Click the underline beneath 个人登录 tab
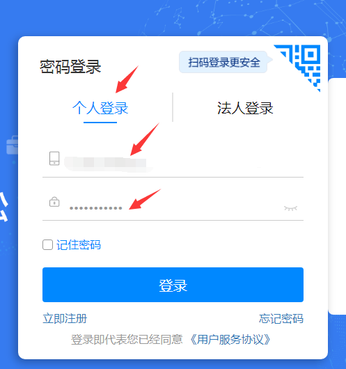 [100, 122]
